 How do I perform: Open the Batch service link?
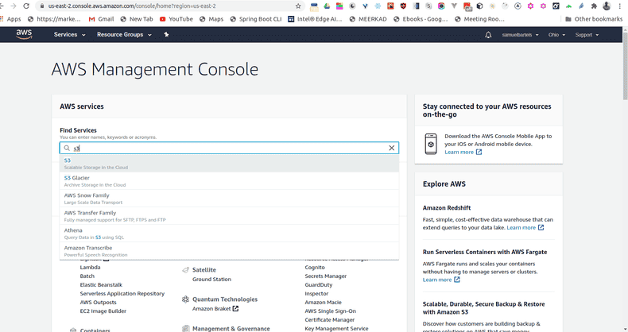(87, 276)
